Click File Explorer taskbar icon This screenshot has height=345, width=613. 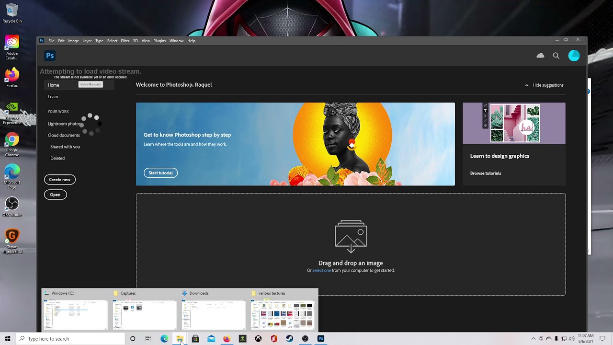point(180,339)
